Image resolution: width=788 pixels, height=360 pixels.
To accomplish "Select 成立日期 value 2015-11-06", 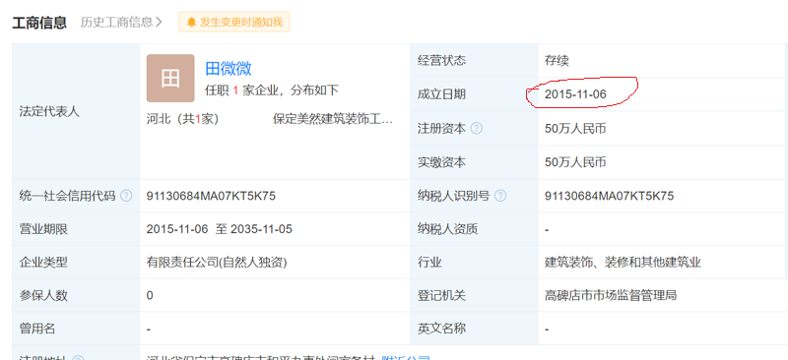I will pyautogui.click(x=575, y=94).
